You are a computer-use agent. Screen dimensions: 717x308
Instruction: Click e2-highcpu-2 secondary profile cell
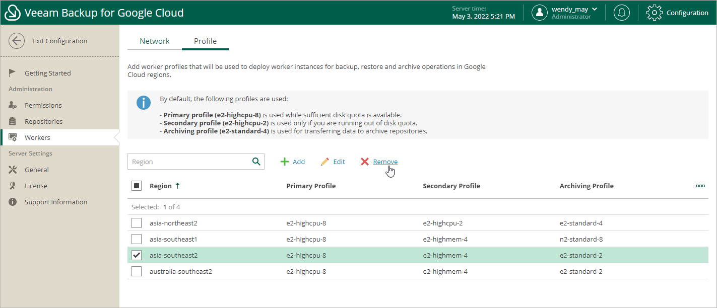point(443,223)
